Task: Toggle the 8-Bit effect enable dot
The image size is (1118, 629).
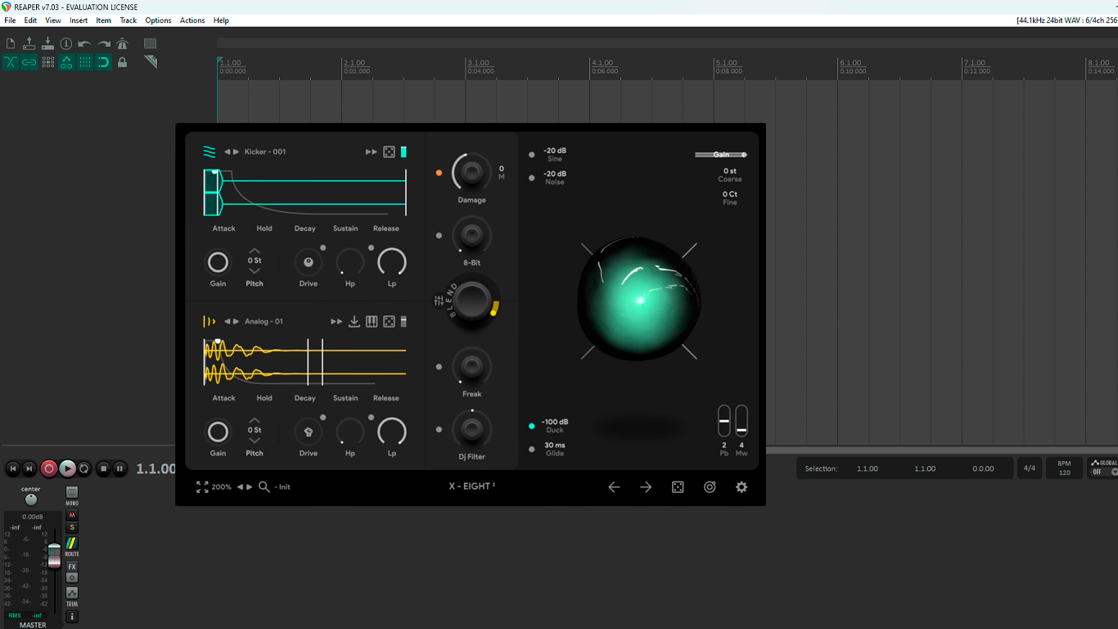Action: coord(439,235)
